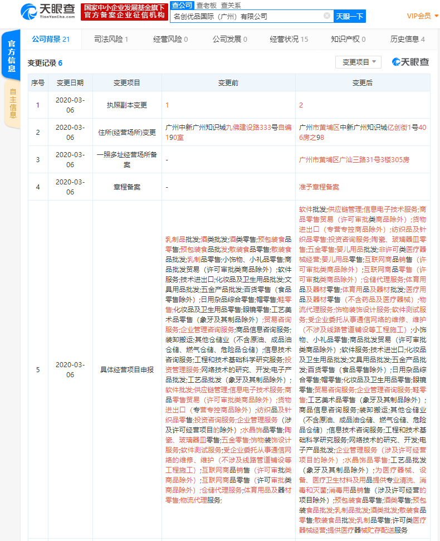Click the 变更后 column header
Viewport: 440px width, 541px height.
click(363, 83)
